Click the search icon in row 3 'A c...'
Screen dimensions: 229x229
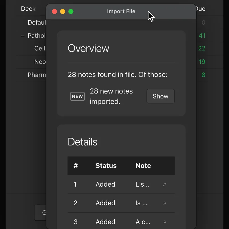[165, 222]
